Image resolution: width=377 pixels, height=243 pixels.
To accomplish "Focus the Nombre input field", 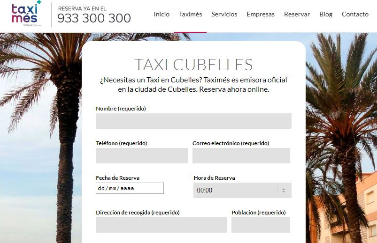I will coord(193,121).
